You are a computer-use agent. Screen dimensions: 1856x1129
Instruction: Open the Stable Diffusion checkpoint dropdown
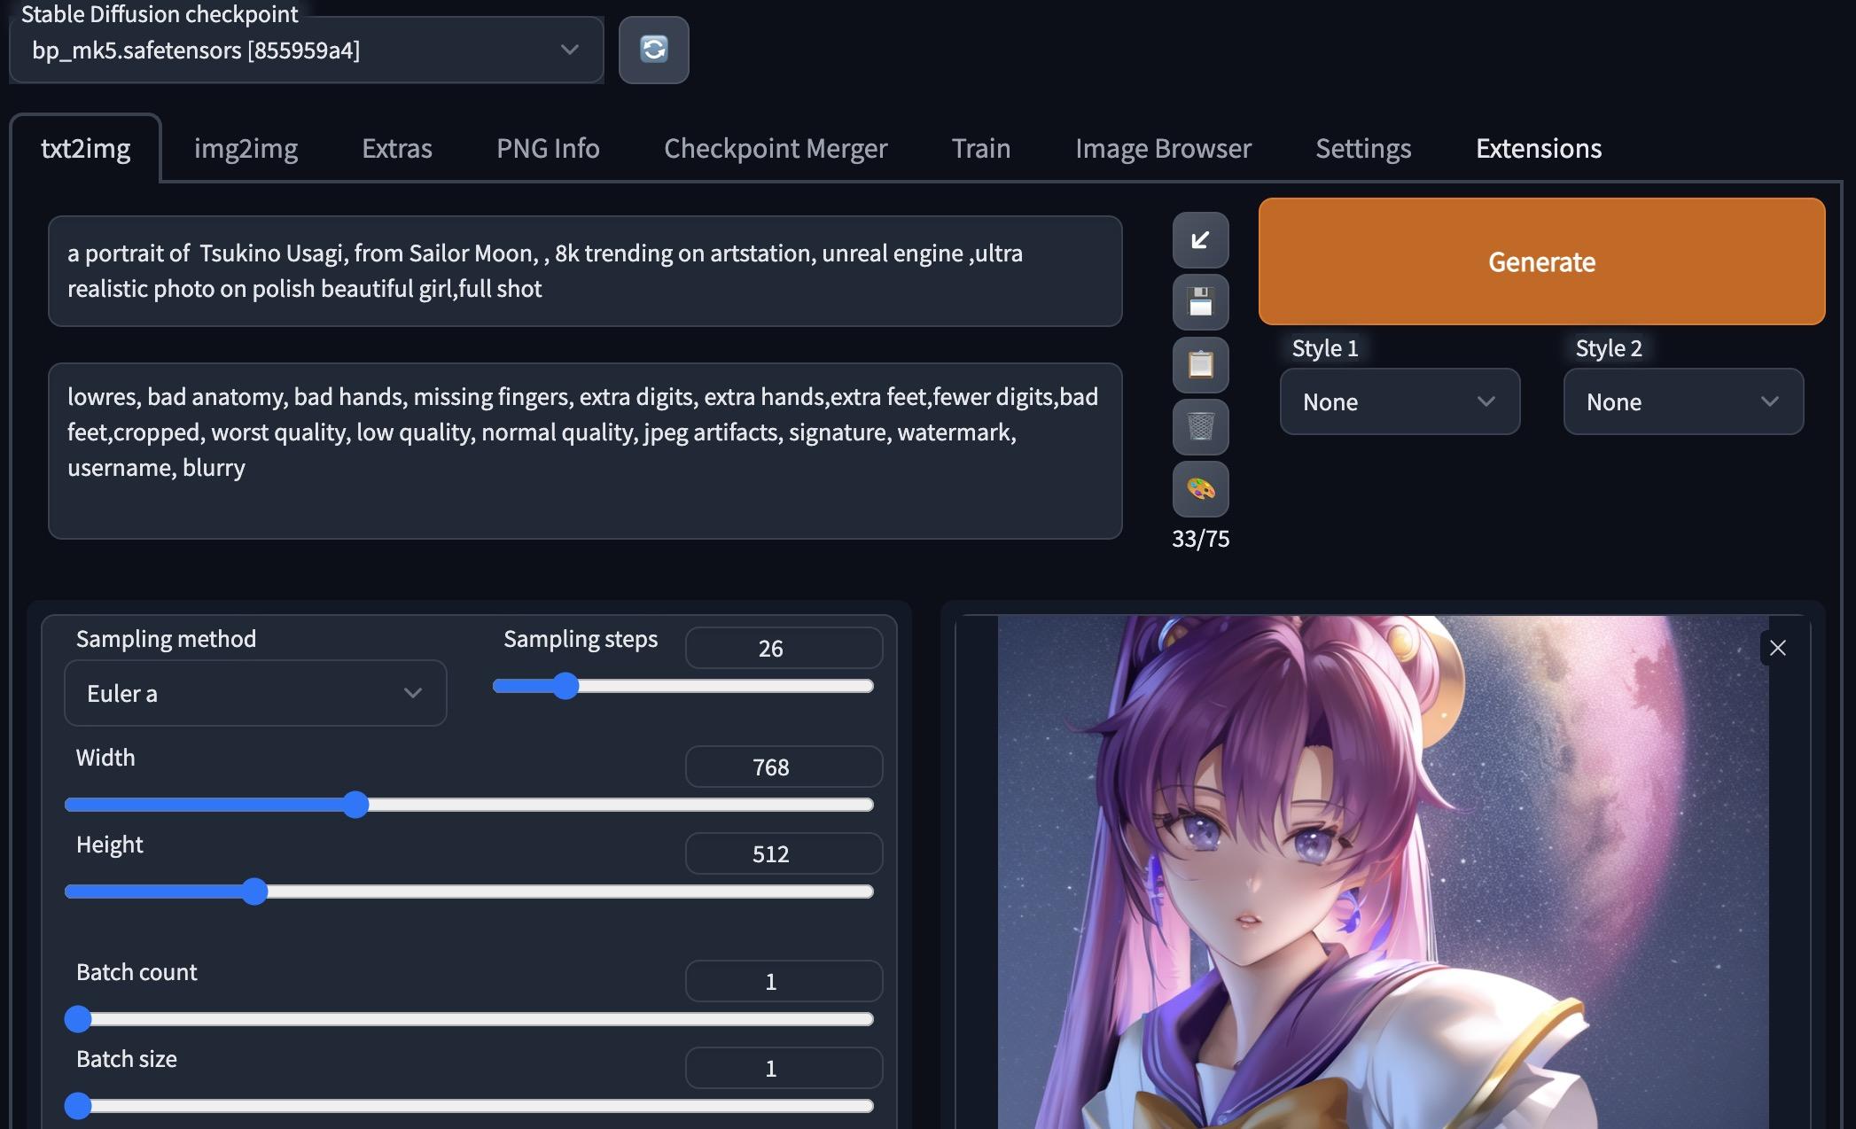tap(306, 51)
